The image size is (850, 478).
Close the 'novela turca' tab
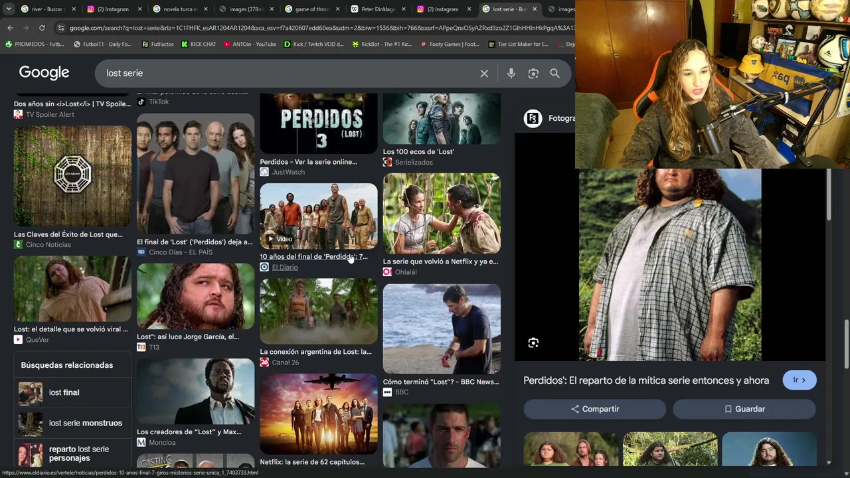click(205, 9)
